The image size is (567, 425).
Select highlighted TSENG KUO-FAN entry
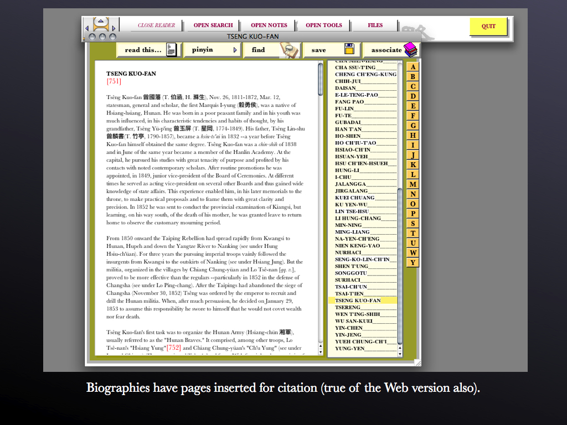363,300
